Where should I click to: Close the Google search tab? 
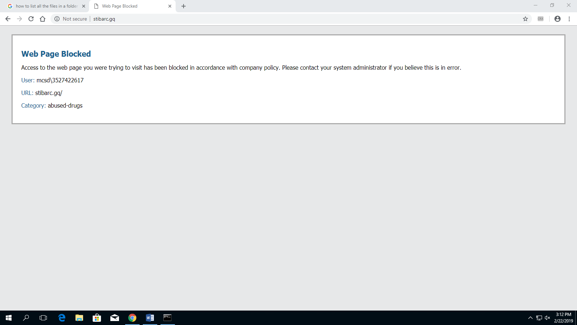click(84, 6)
